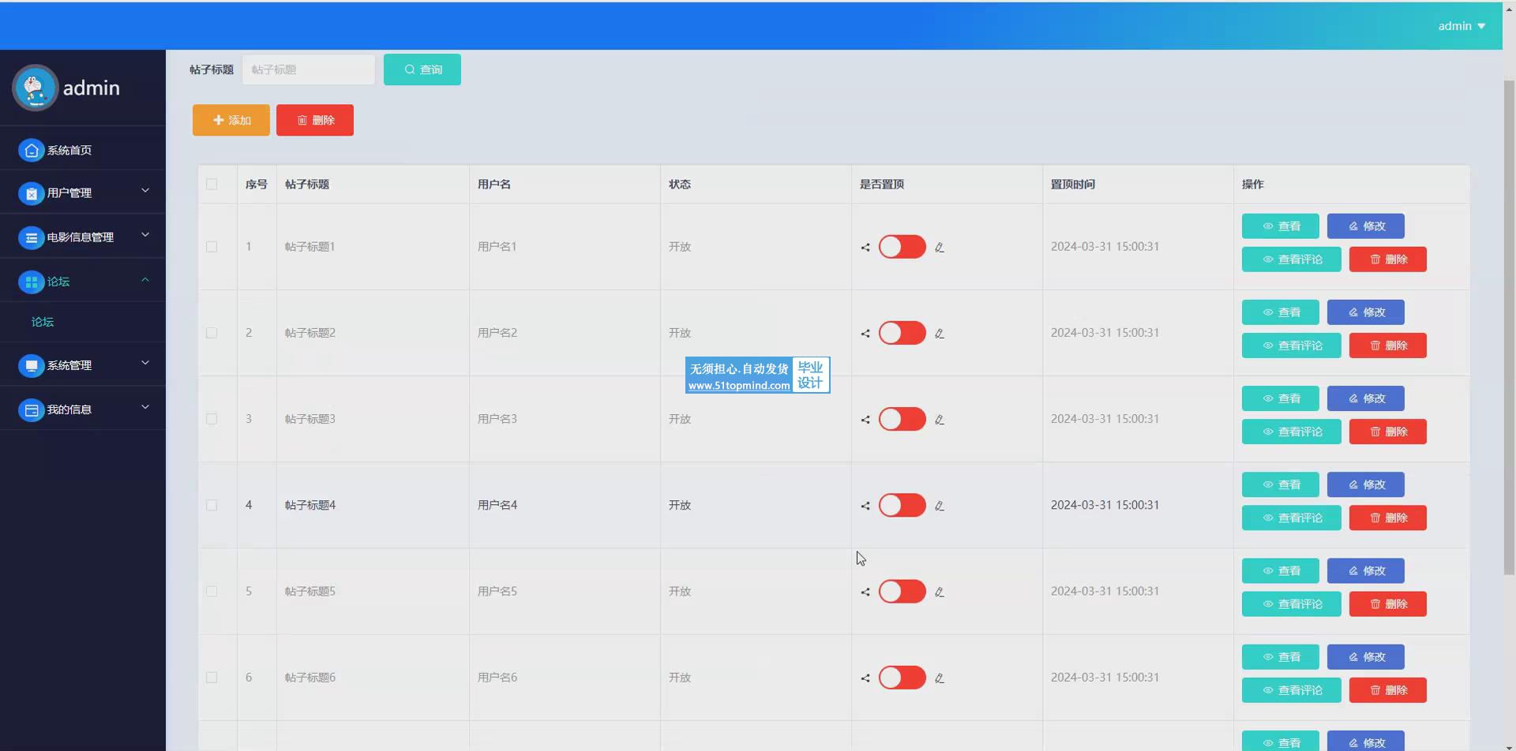Expand the 系统管理 chevron
Image resolution: width=1516 pixels, height=751 pixels.
pos(145,363)
